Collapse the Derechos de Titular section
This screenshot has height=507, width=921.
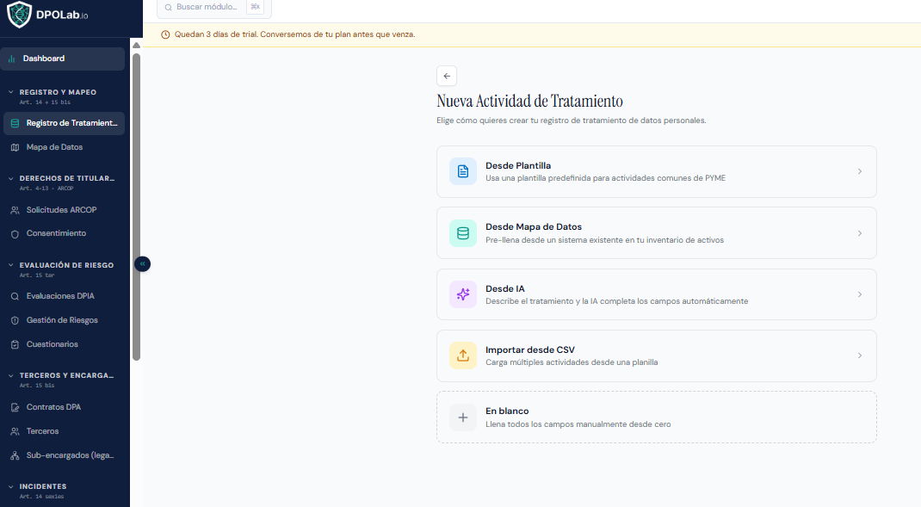(10, 178)
